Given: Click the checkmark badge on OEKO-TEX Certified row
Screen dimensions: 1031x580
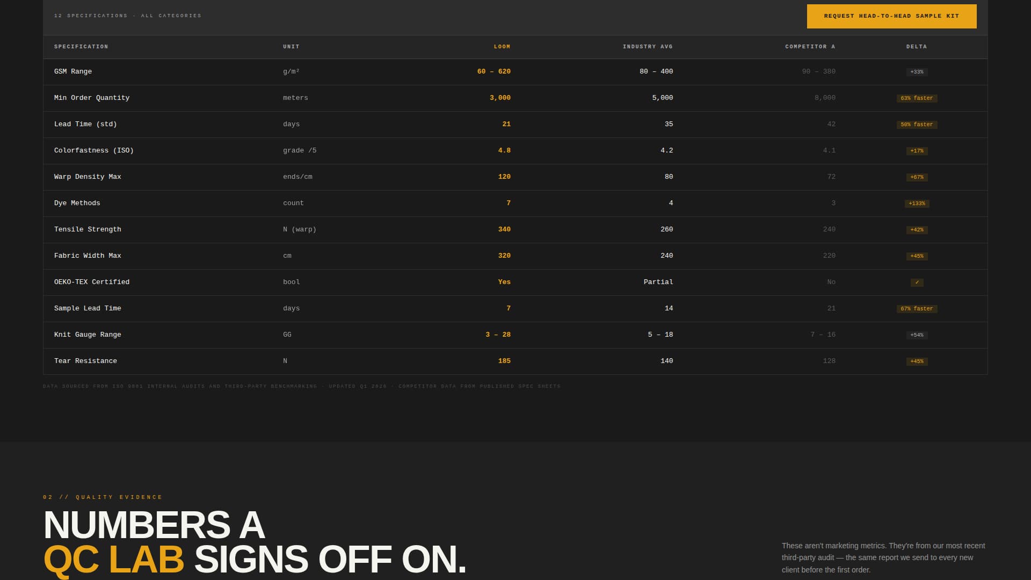Looking at the screenshot, I should pyautogui.click(x=917, y=282).
